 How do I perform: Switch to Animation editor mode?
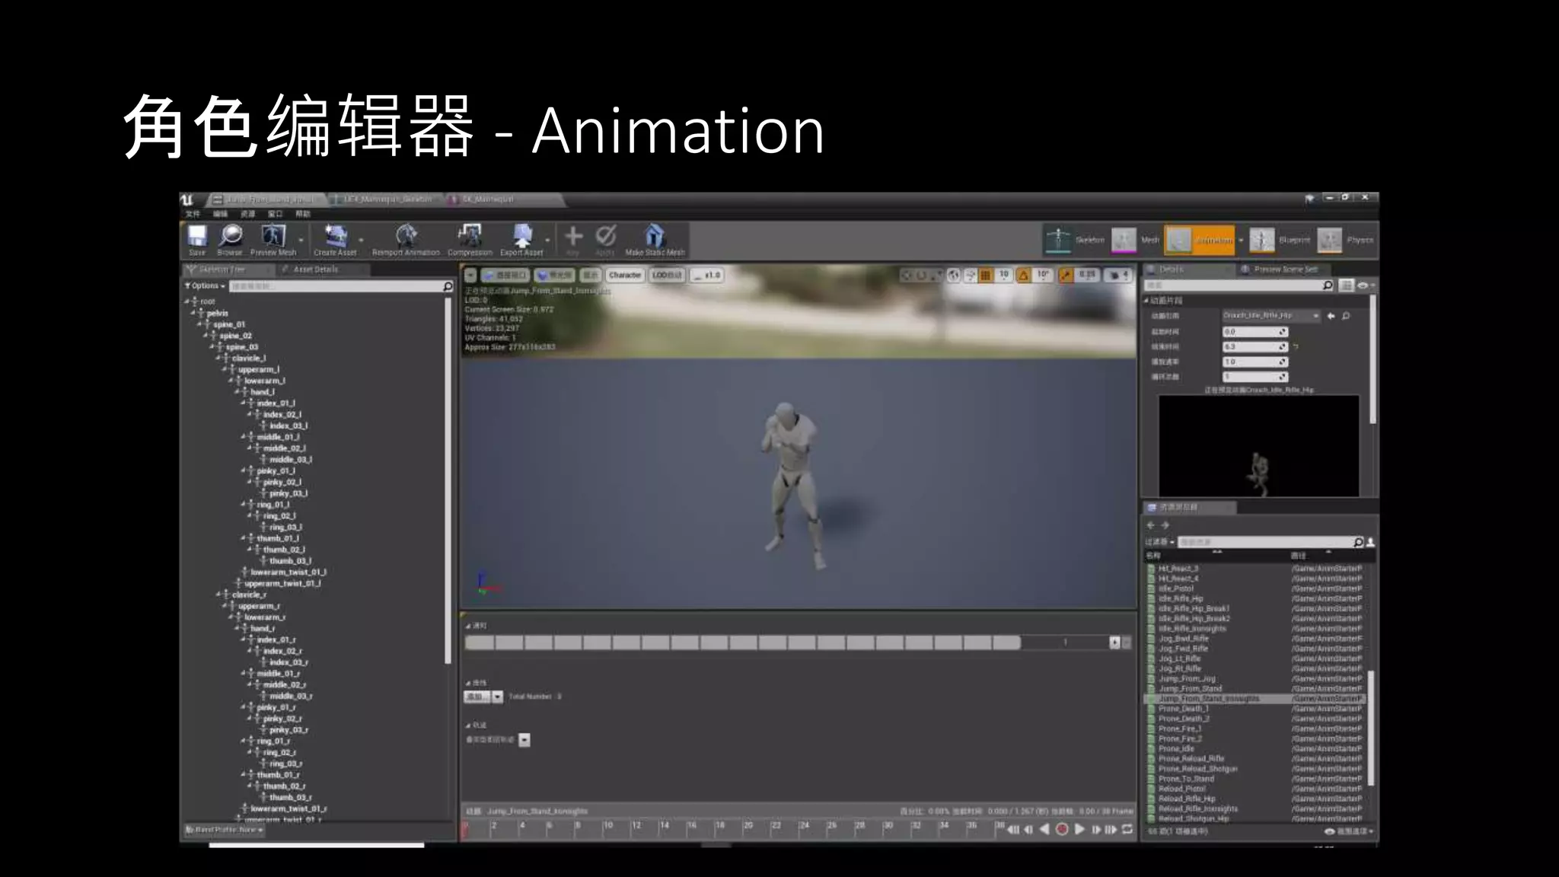pyautogui.click(x=1200, y=240)
